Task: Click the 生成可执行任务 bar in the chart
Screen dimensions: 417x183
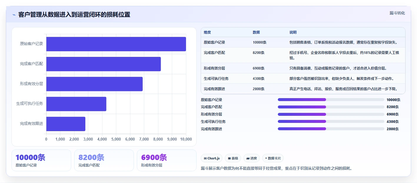Action: pos(76,104)
